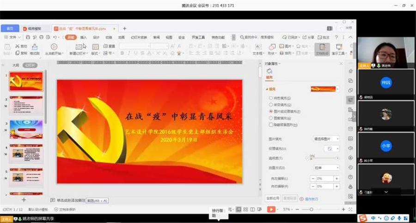Click the transparency (透明度) slider

[x=324, y=158]
